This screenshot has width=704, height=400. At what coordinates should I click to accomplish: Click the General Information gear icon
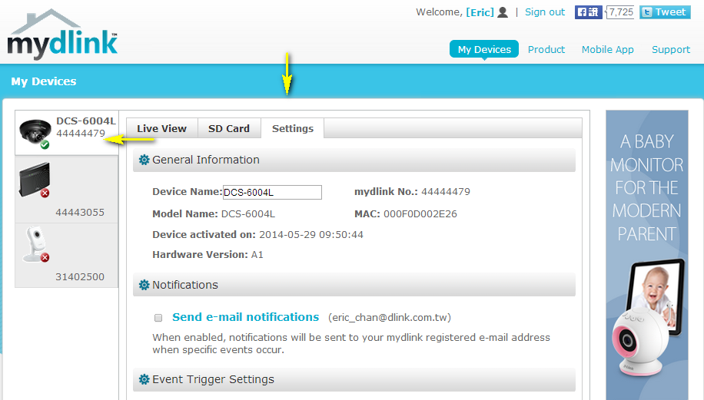tap(144, 160)
